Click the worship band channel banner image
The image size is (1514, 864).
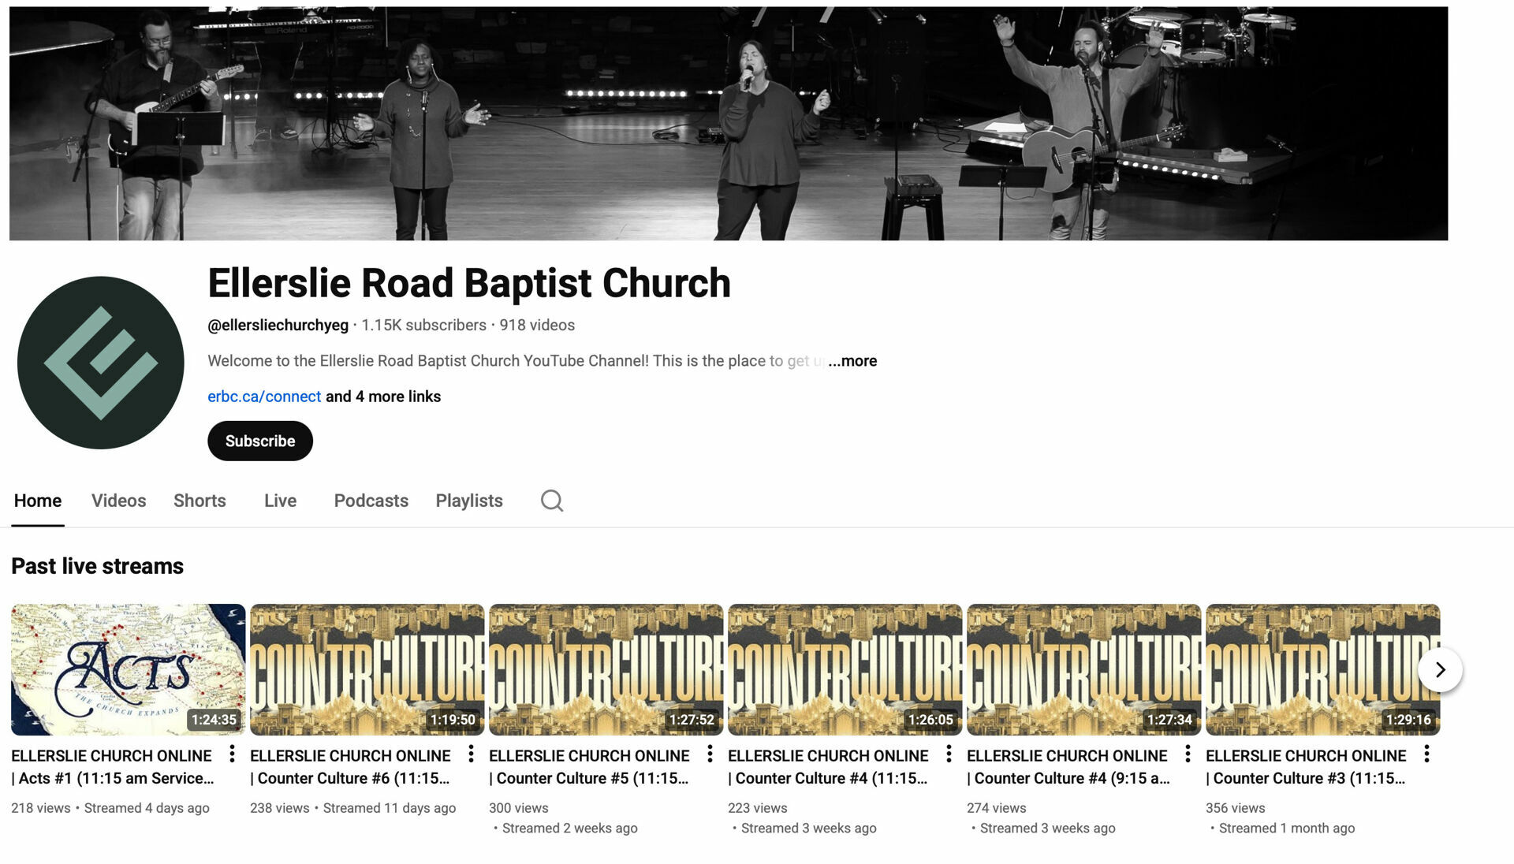click(729, 124)
